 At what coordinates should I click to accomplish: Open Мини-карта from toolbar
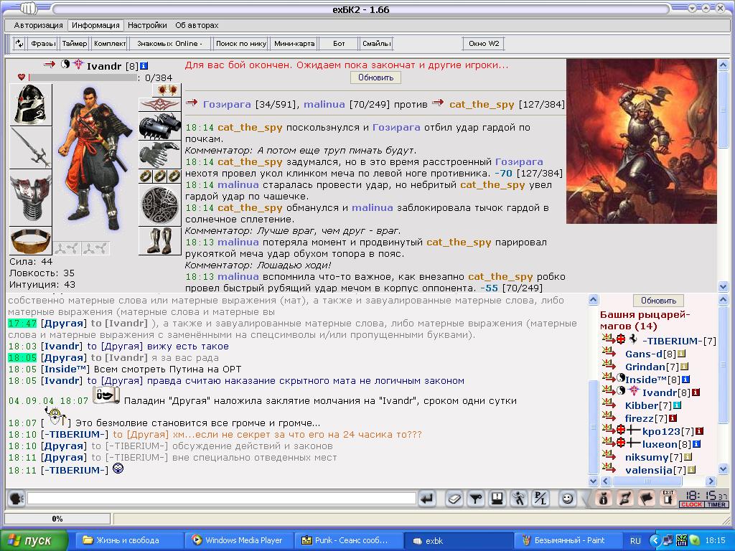[x=294, y=44]
